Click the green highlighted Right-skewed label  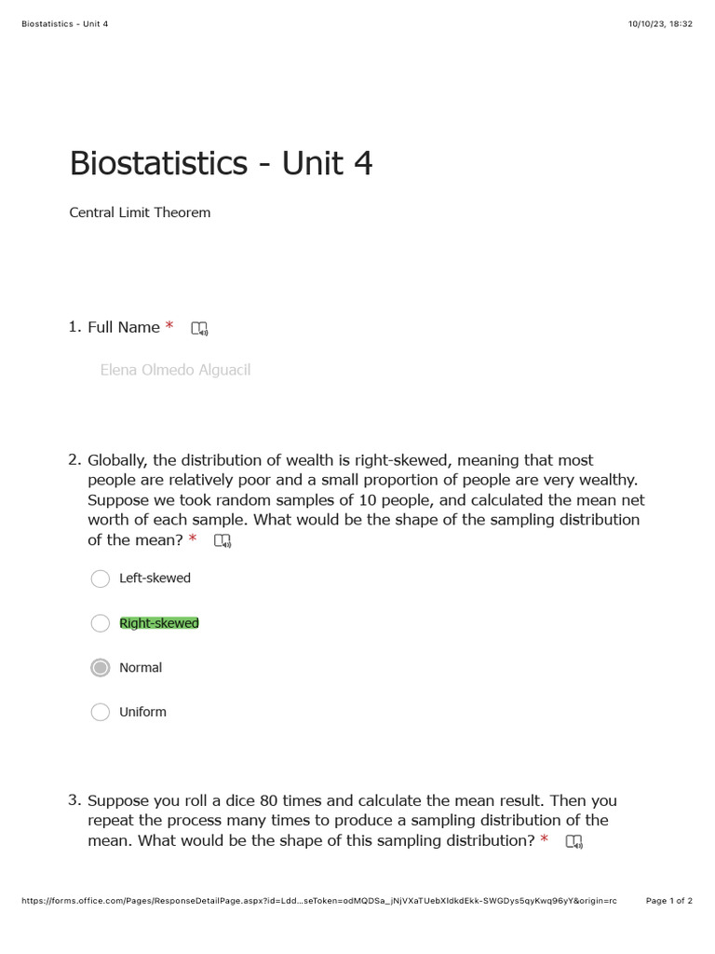[159, 623]
